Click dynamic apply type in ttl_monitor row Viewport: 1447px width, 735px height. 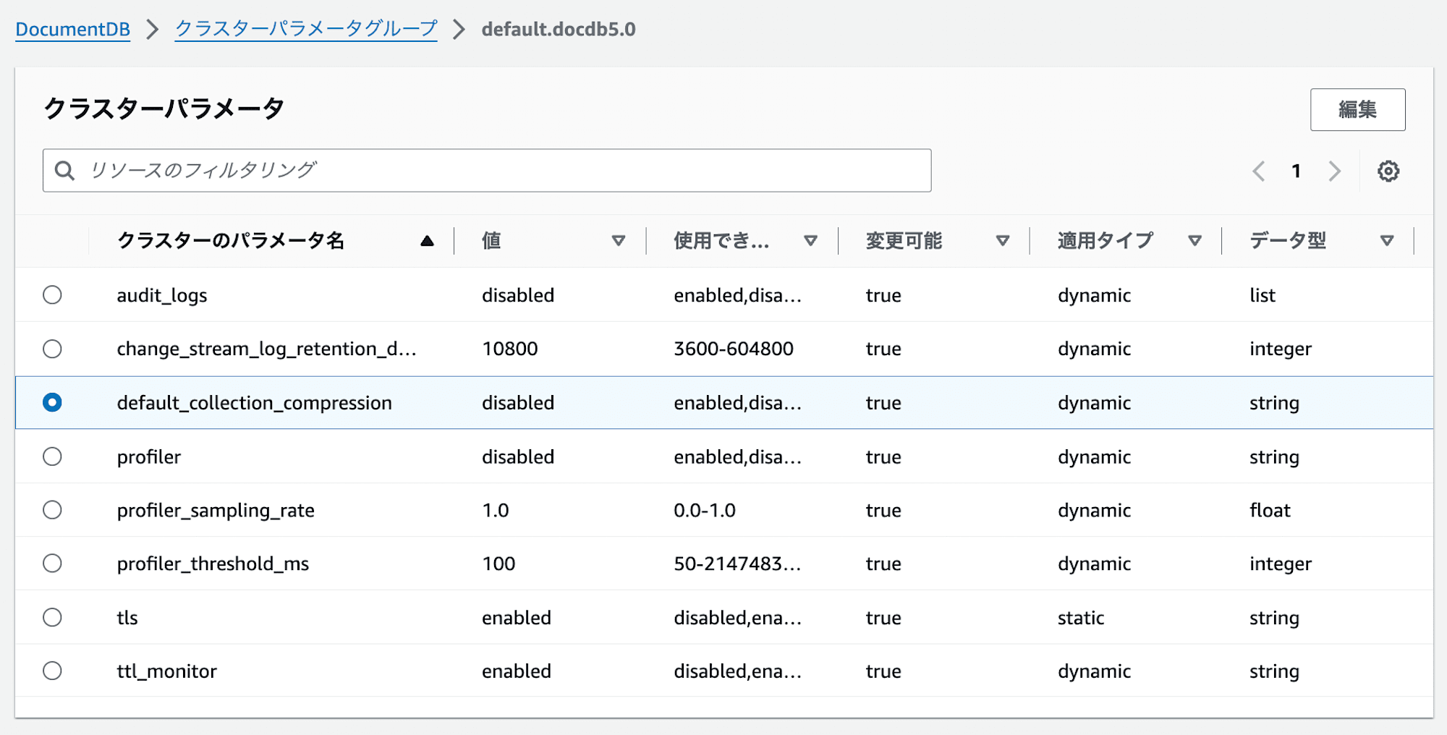1094,672
